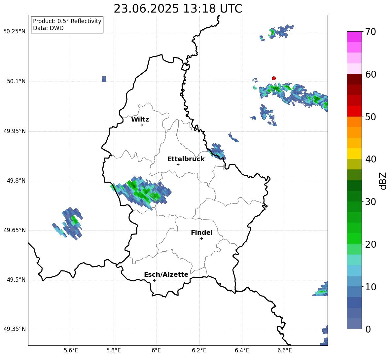The image size is (391, 357).
Task: Click the Findel city label
Action: (202, 232)
